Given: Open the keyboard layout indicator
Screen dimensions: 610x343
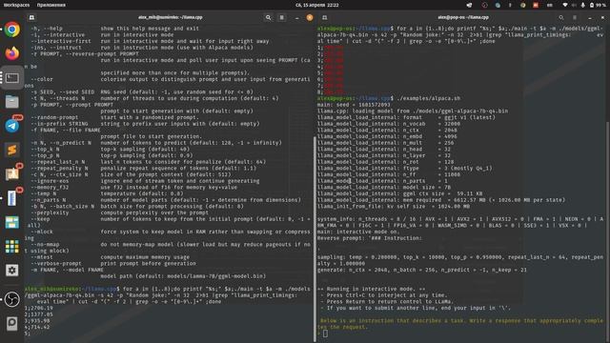Looking at the screenshot, I should (549, 5).
